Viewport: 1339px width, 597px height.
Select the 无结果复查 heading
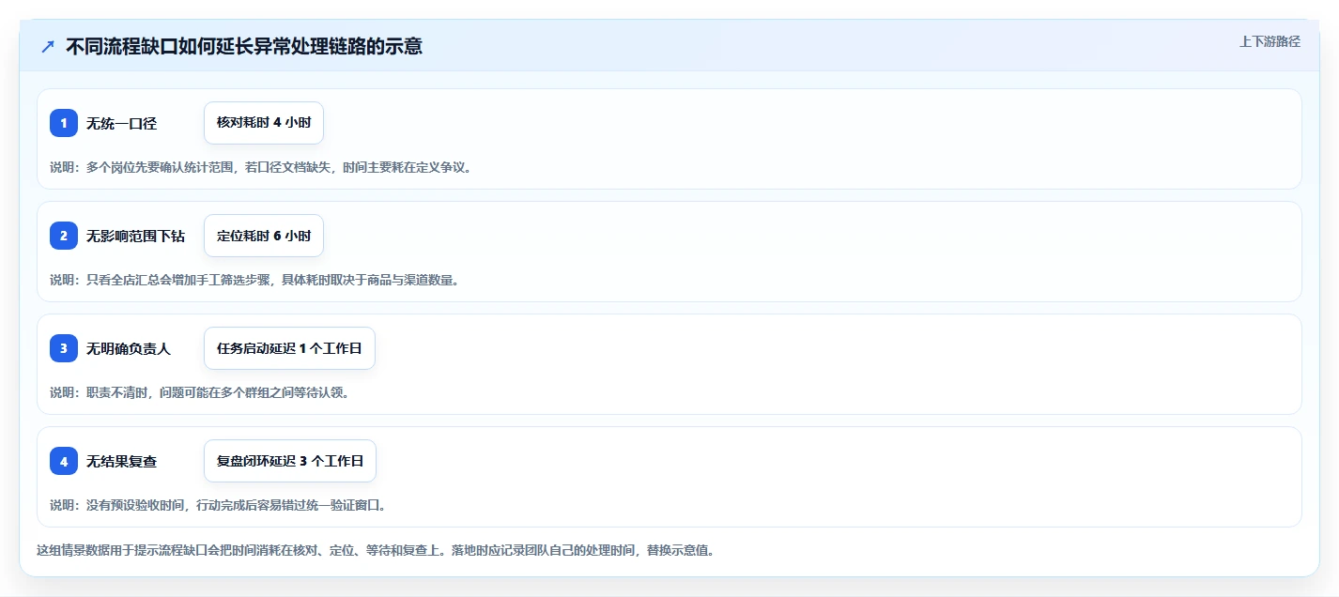(x=121, y=461)
